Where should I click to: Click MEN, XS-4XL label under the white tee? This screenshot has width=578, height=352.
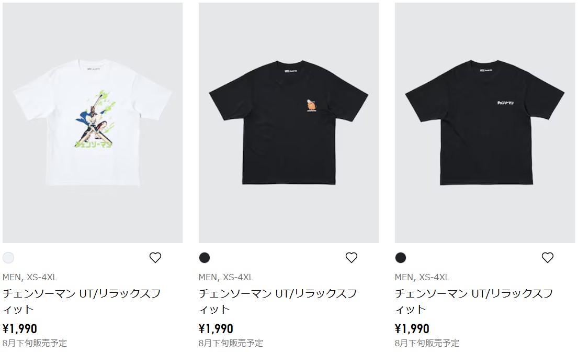click(30, 277)
